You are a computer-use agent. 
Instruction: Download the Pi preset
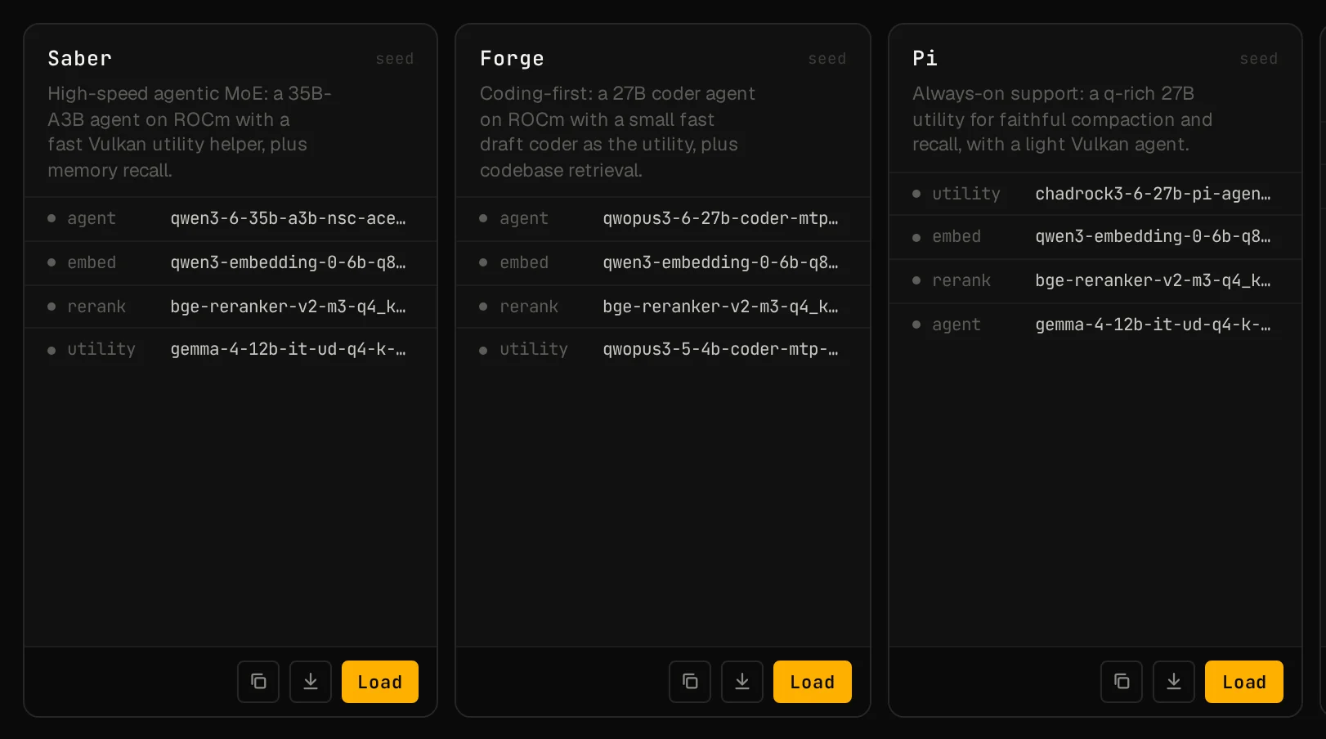(1174, 682)
